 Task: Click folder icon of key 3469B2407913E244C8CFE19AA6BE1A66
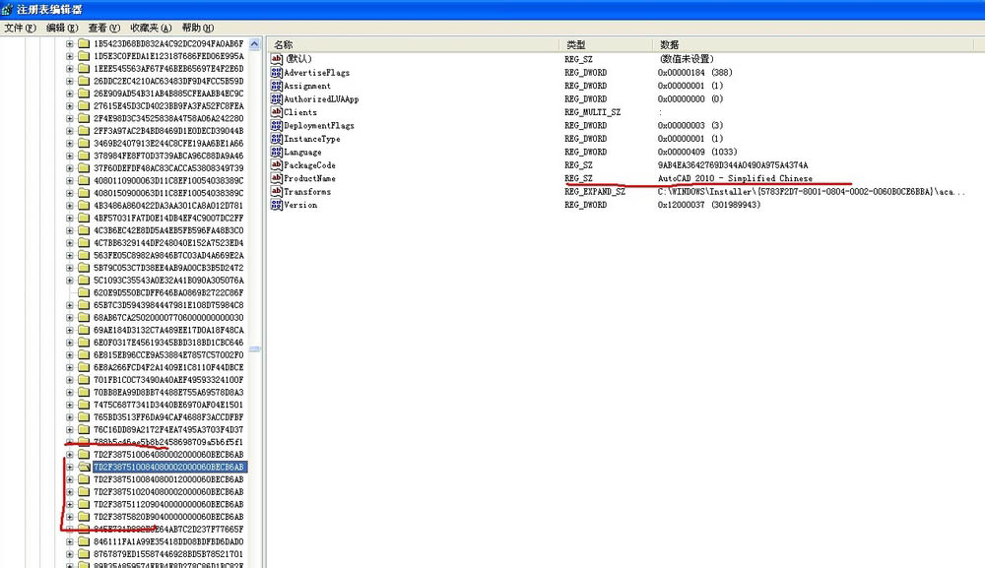point(84,143)
